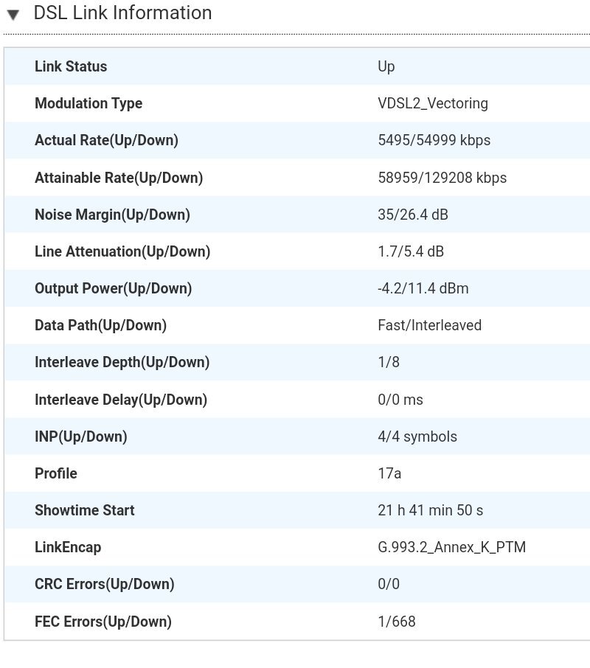Select the Line Attenuation(Up/Down) label
590x668 pixels.
[x=122, y=251]
